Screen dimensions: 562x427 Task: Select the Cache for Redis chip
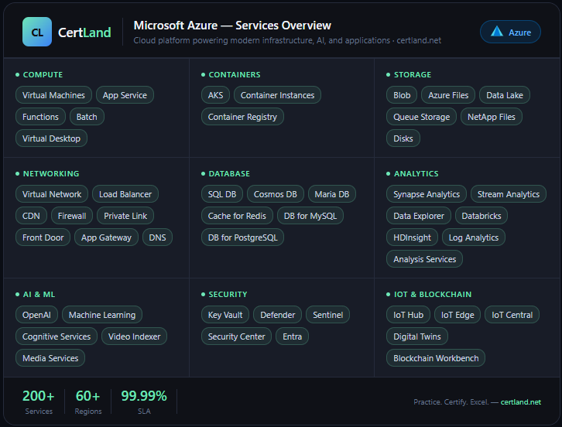(x=237, y=216)
